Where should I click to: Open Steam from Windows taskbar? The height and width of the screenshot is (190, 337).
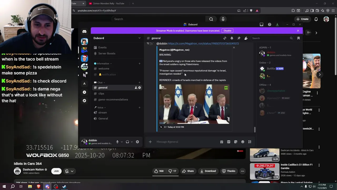[x=64, y=187]
